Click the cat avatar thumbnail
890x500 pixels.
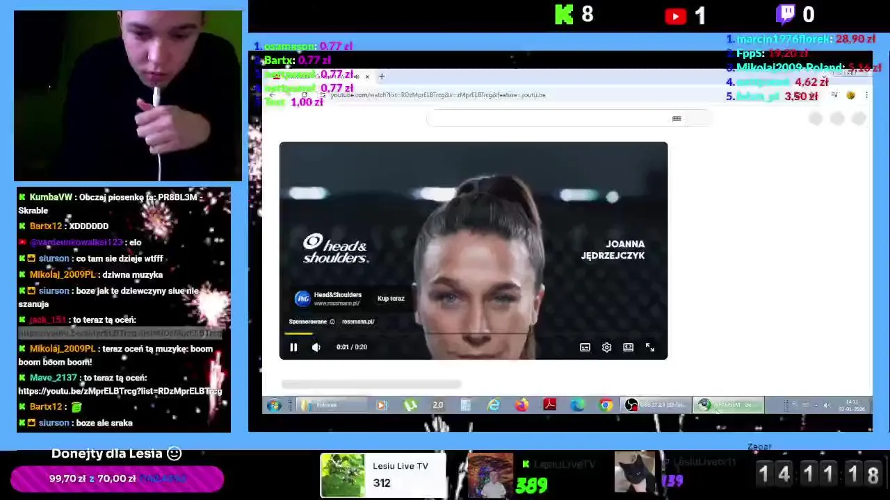(x=634, y=472)
